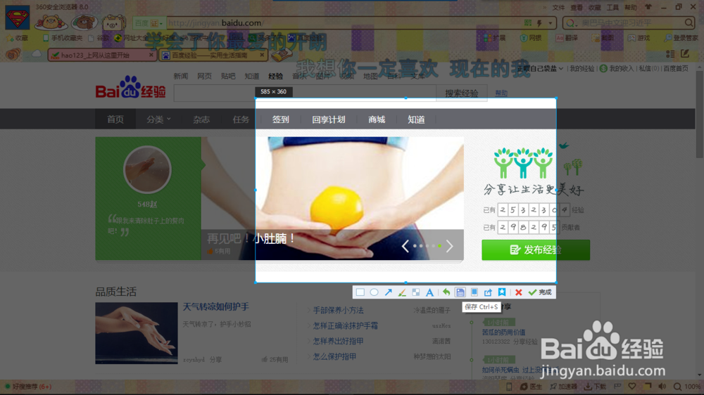
Task: Click the 收藏 star favorites button
Action: [x=18, y=38]
